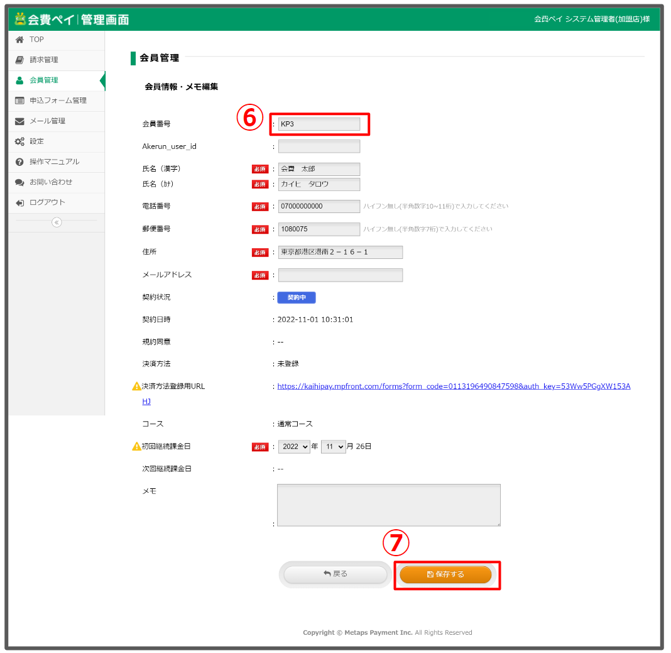The image size is (671, 653).
Task: Open the メール管理 menu item
Action: [48, 121]
